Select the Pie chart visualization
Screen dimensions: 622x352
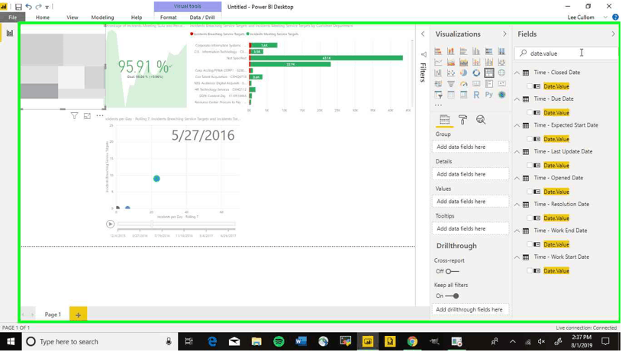tap(463, 73)
